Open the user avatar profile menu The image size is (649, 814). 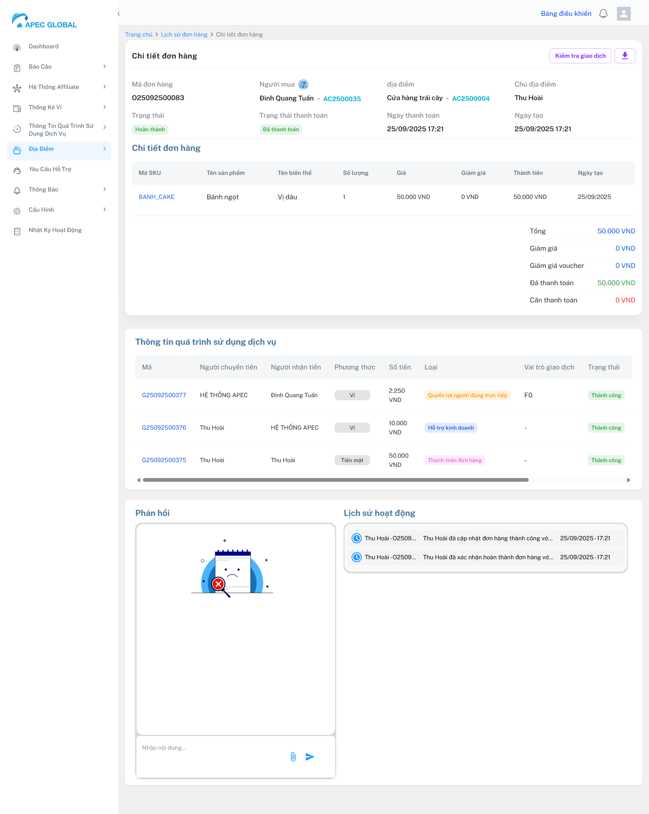pyautogui.click(x=623, y=14)
